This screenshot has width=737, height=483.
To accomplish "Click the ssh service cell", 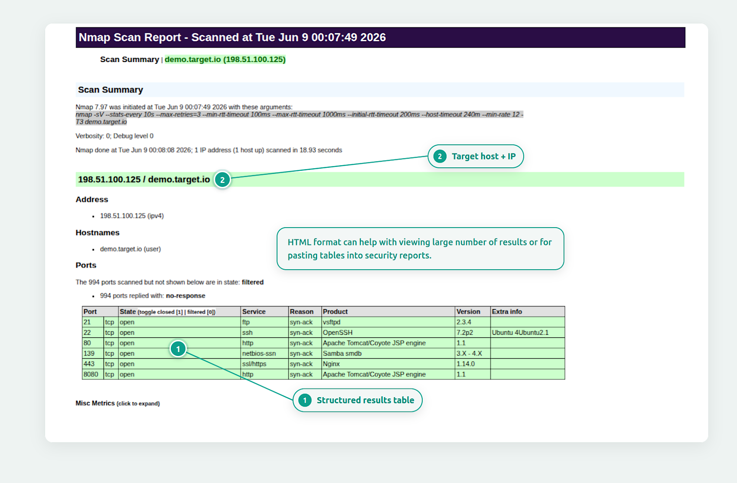I will [x=264, y=333].
